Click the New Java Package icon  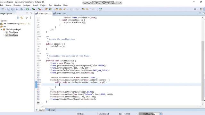point(46,9)
